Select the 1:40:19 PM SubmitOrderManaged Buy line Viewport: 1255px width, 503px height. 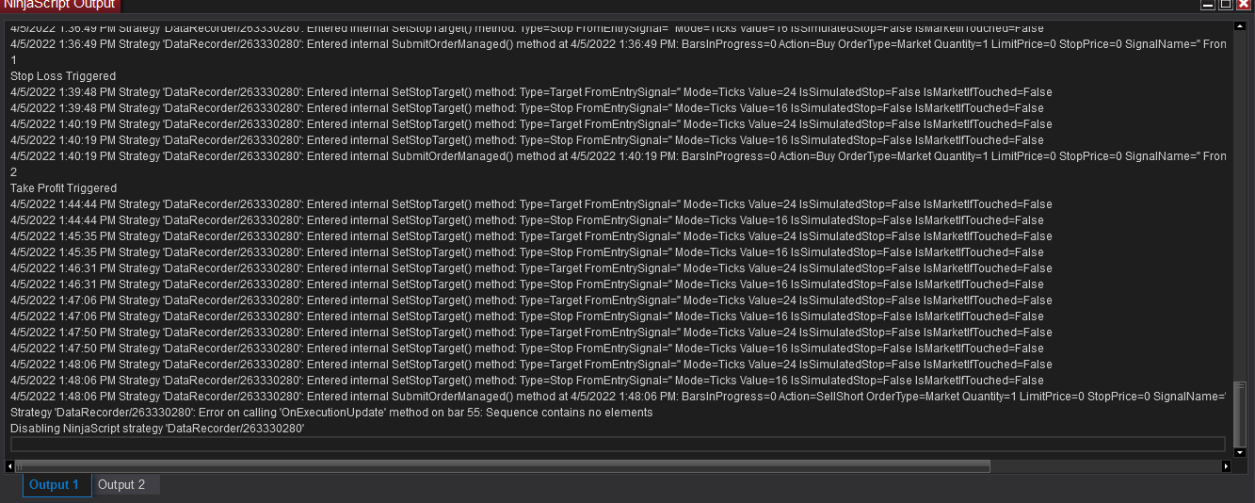point(618,156)
